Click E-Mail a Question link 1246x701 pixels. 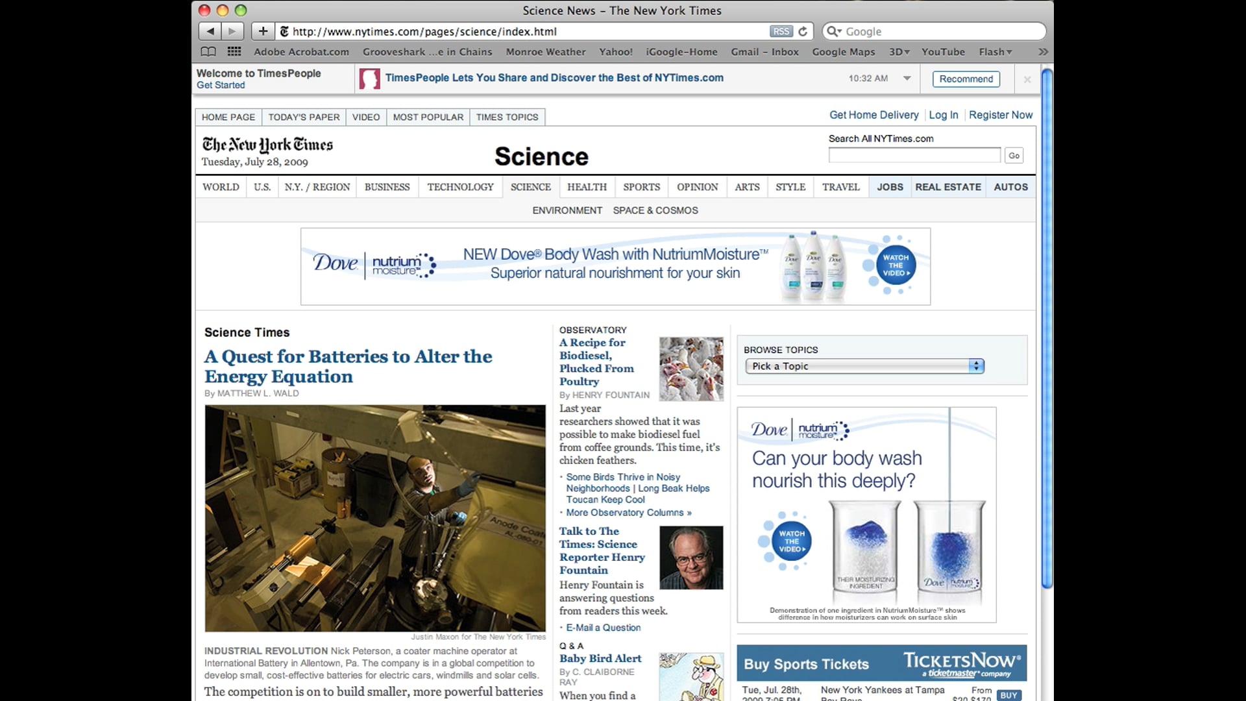603,628
